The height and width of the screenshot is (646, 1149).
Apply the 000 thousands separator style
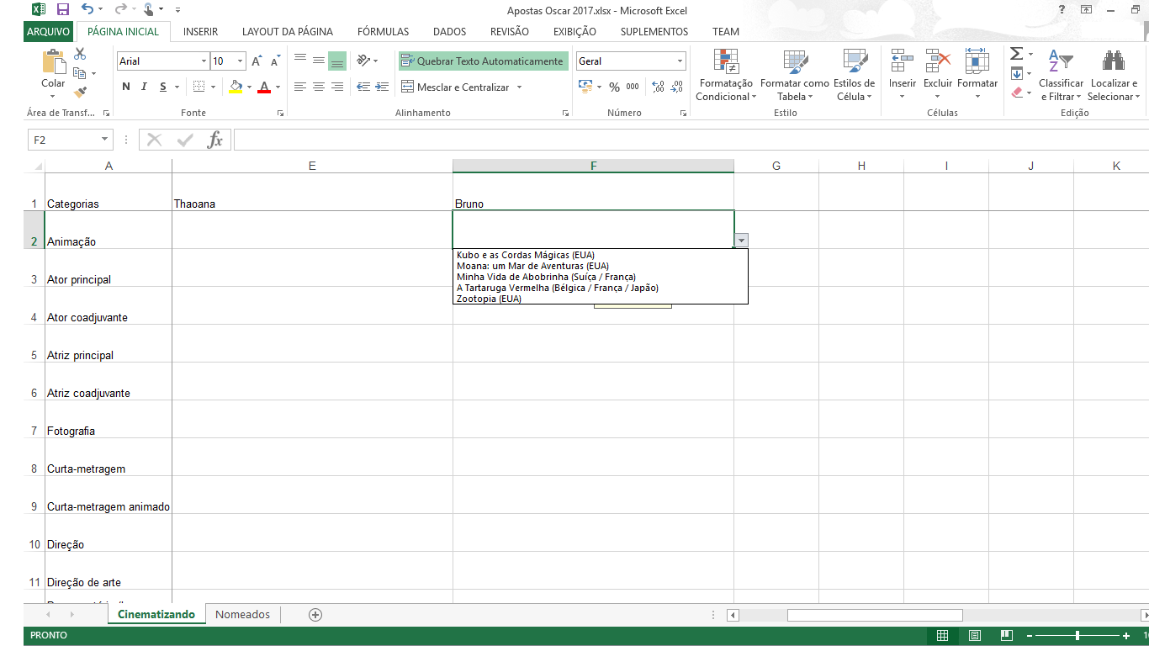click(633, 87)
